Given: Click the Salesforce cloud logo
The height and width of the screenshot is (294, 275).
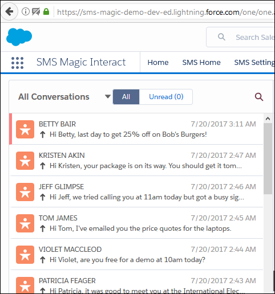Looking at the screenshot, I should click(19, 37).
